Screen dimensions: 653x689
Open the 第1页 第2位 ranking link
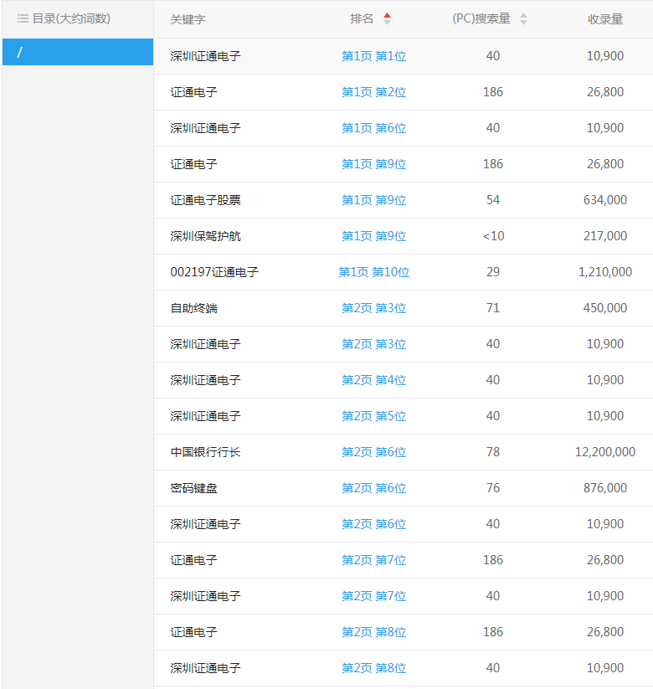(x=373, y=92)
